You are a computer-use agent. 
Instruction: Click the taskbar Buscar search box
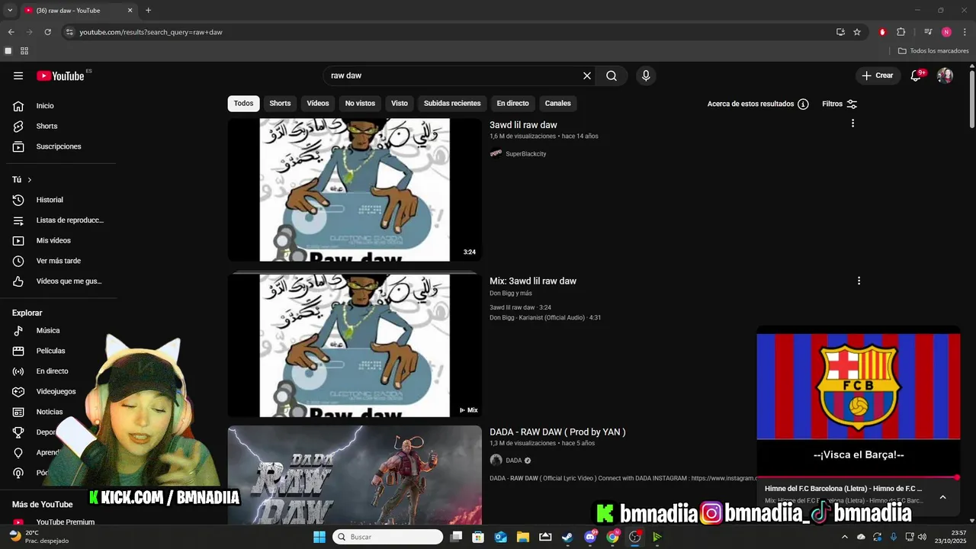(x=388, y=537)
